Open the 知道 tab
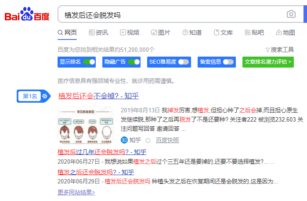 click(192, 32)
